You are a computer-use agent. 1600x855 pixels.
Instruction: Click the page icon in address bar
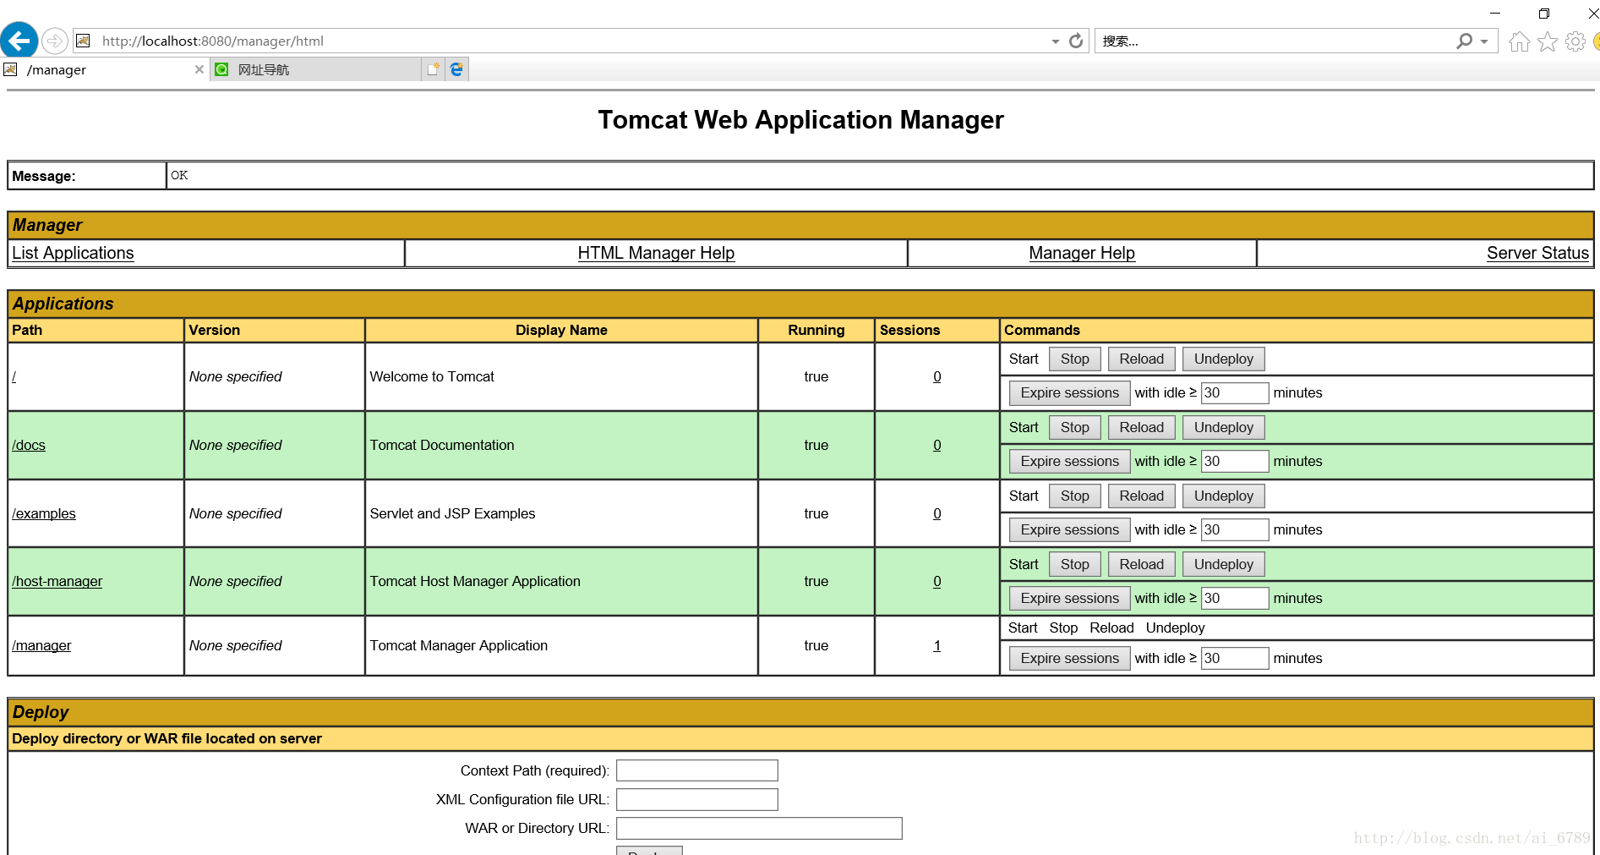[83, 41]
